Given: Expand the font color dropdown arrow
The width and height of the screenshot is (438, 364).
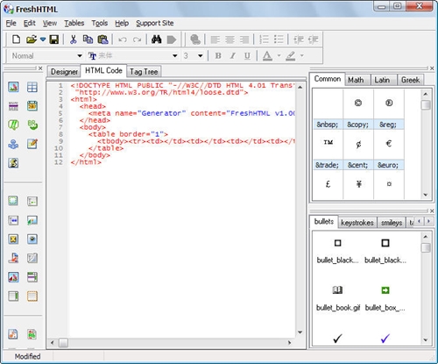Looking at the screenshot, I should pyautogui.click(x=279, y=55).
